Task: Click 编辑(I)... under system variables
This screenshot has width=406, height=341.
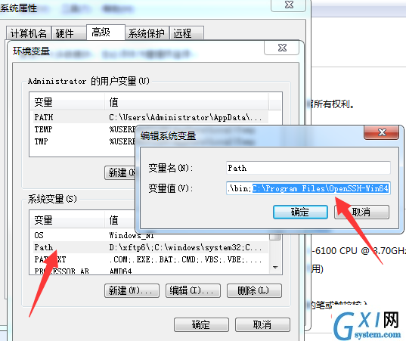Action: click(x=193, y=291)
